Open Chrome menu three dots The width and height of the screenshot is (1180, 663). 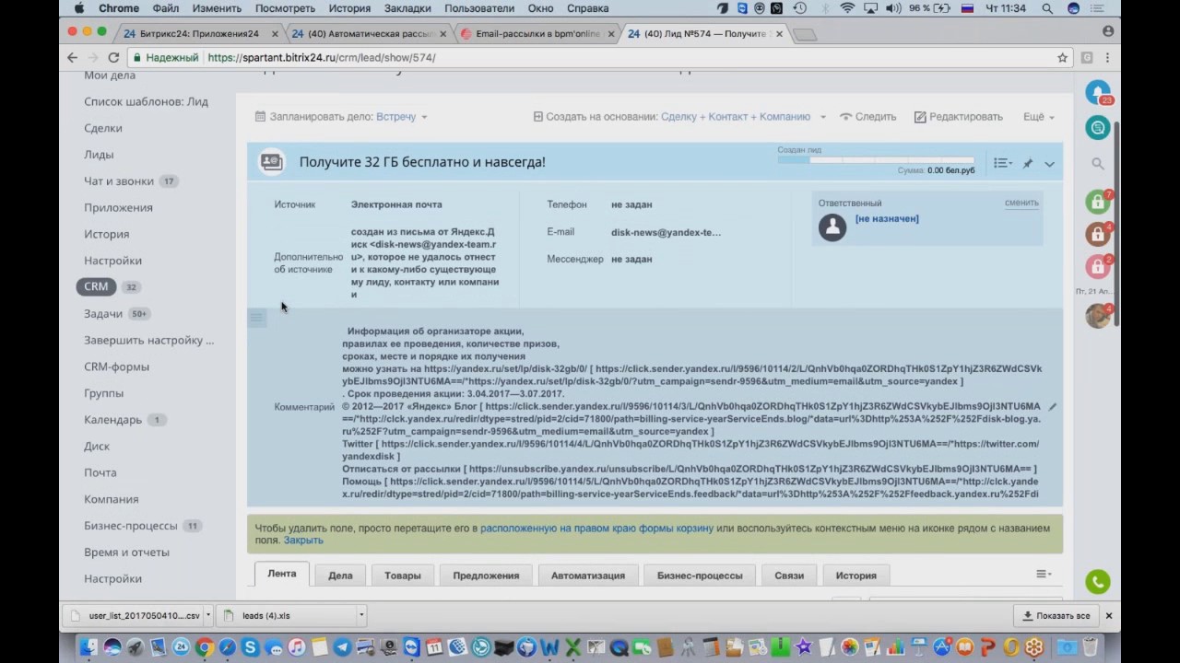[x=1107, y=57]
